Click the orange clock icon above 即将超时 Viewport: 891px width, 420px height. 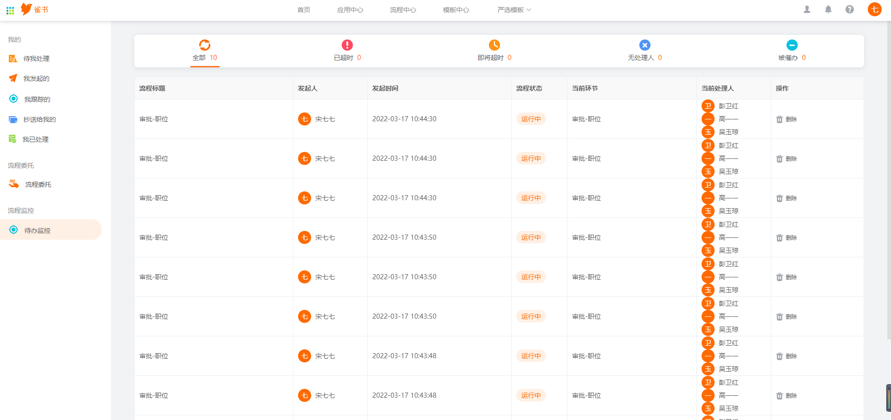pos(494,45)
